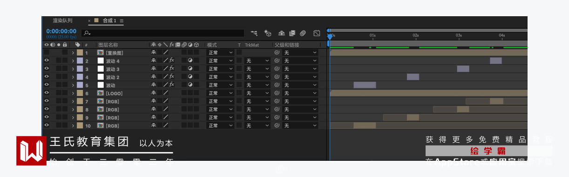The width and height of the screenshot is (569, 177).
Task: Expand 波动 4 layer properties arrow
Action: pos(73,61)
